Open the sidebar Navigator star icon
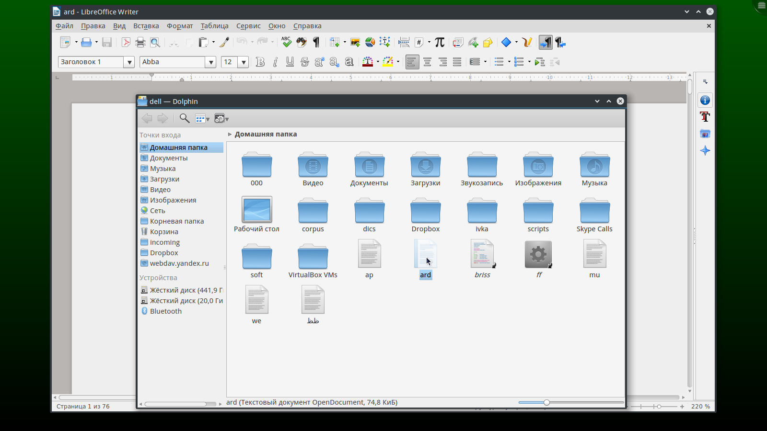The image size is (767, 431). coord(705,151)
